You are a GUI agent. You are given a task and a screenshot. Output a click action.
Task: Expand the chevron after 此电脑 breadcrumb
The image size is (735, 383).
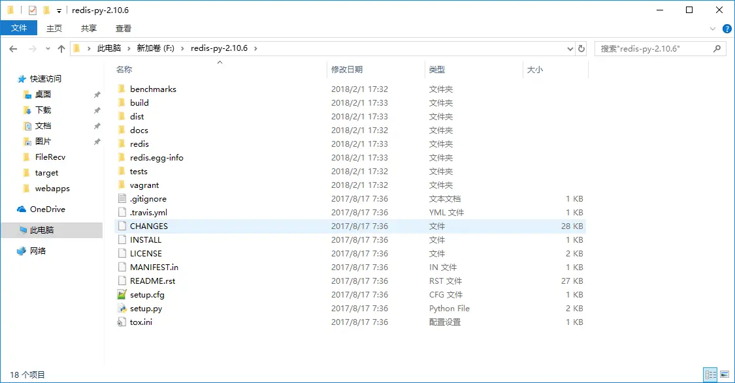pos(129,48)
